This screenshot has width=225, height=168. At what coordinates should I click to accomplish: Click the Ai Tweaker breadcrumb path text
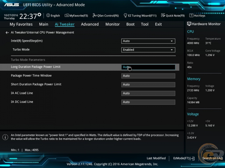pyautogui.click(x=43, y=33)
